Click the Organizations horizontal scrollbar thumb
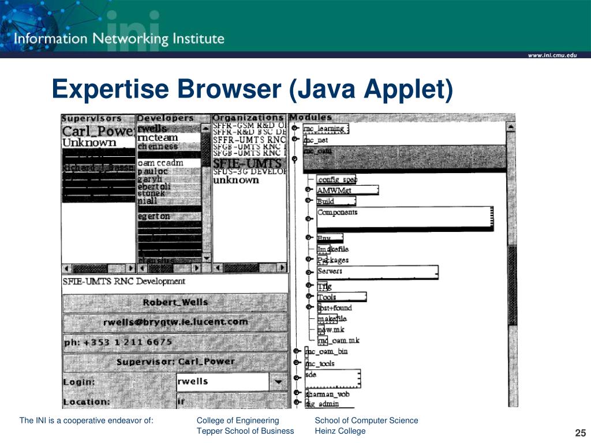This screenshot has width=591, height=443. [x=242, y=268]
